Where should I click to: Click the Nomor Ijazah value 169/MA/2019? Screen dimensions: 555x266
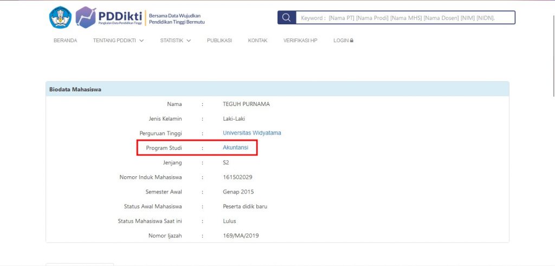click(x=241, y=235)
